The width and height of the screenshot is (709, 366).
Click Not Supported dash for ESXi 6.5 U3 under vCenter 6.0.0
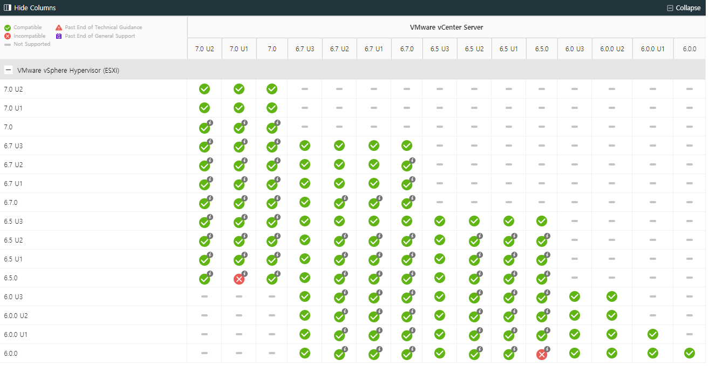click(x=690, y=221)
